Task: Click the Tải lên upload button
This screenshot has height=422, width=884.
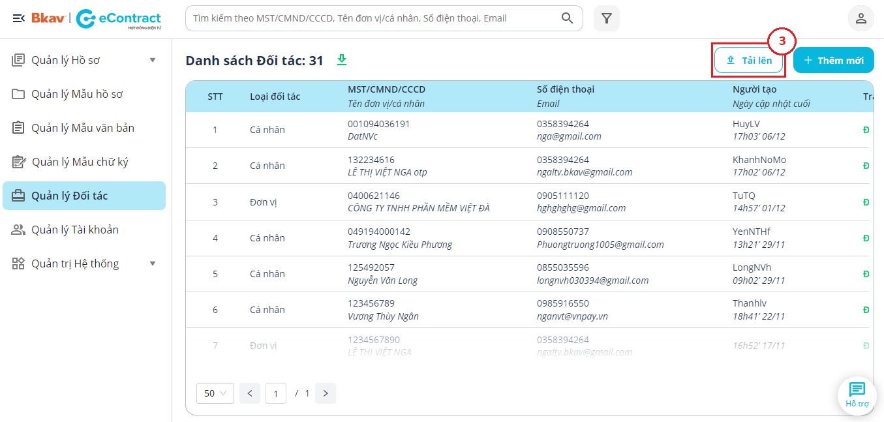Action: [x=748, y=60]
